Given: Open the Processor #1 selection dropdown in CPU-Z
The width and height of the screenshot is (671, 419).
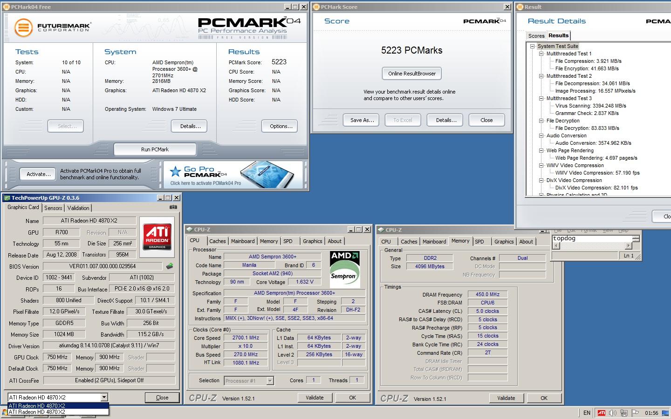Looking at the screenshot, I should coord(270,381).
